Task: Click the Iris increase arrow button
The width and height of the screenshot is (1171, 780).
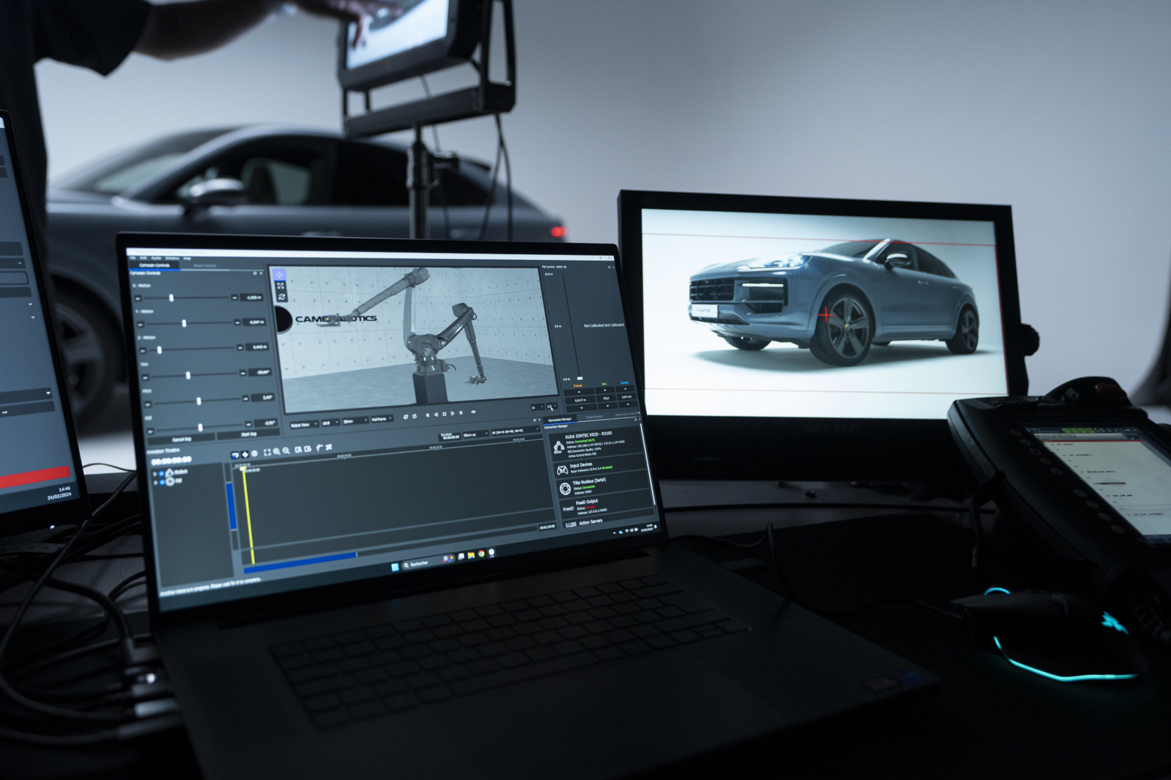Action: 604,390
